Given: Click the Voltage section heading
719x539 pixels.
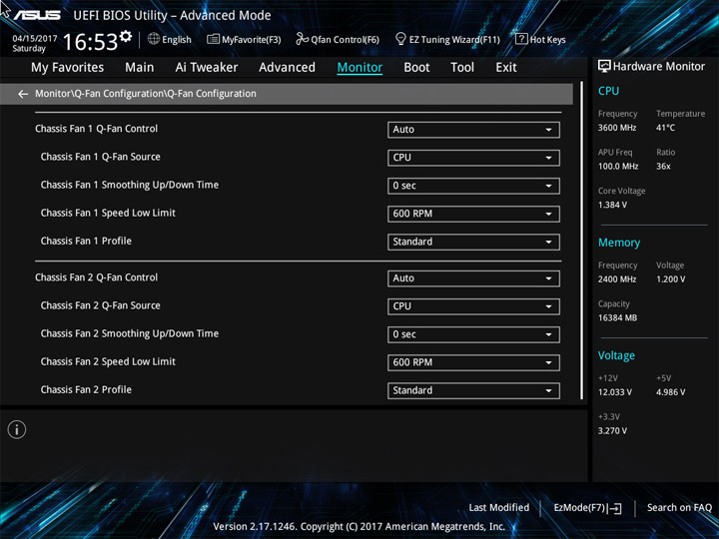Looking at the screenshot, I should coord(616,355).
